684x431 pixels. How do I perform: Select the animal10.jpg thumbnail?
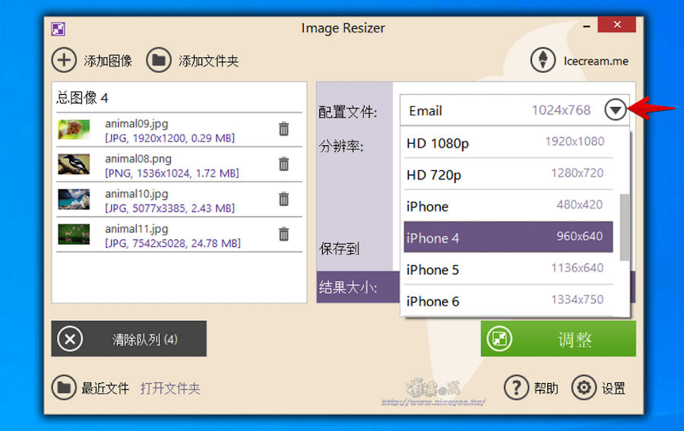click(74, 199)
